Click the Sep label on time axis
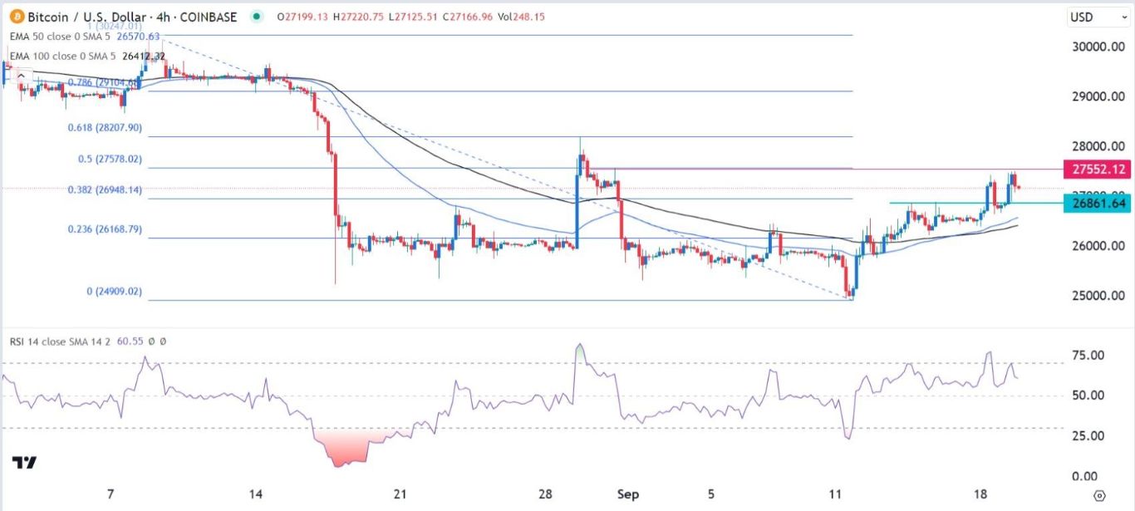The image size is (1135, 511). pos(628,494)
